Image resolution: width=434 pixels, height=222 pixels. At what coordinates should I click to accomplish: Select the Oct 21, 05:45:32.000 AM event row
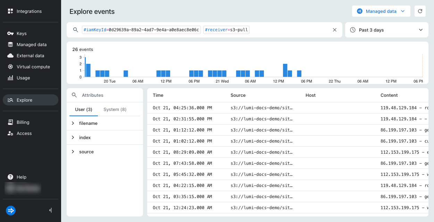tap(288, 174)
